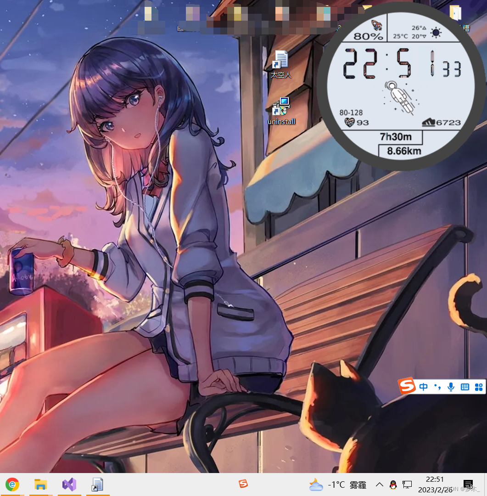Open the QQ penguin tray icon
Image resolution: width=487 pixels, height=496 pixels.
[393, 485]
